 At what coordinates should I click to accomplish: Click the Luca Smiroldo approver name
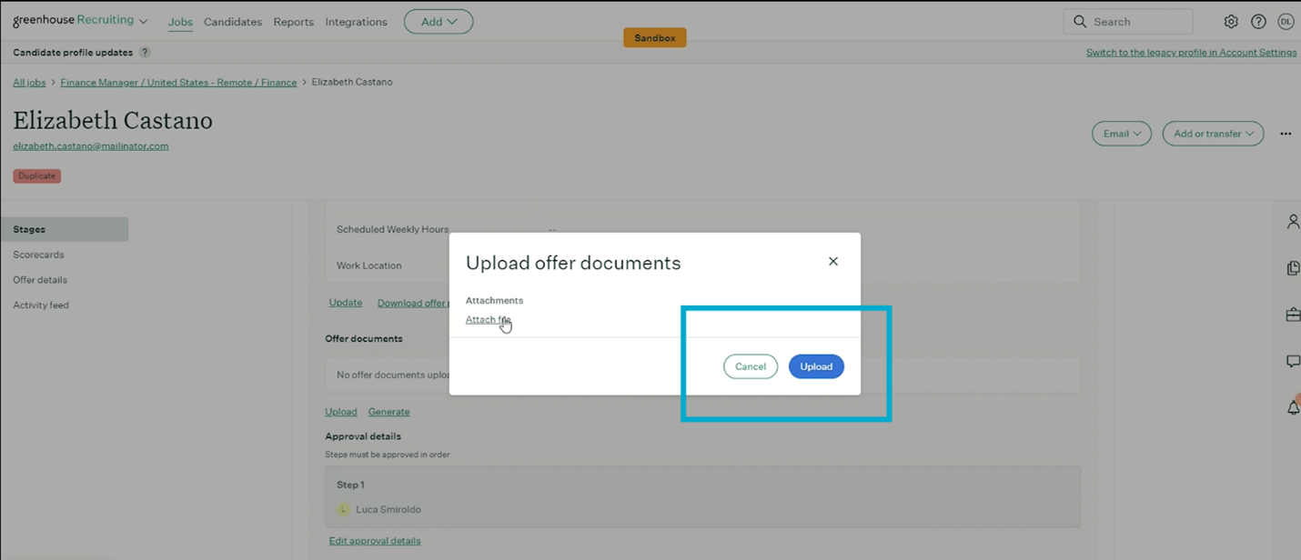pos(388,510)
